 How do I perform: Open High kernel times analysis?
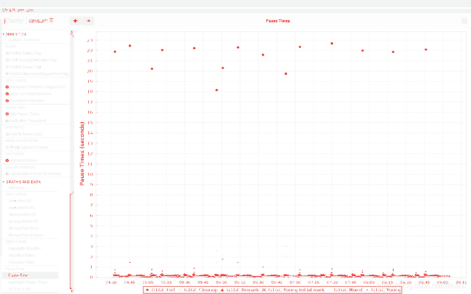[x=23, y=160]
